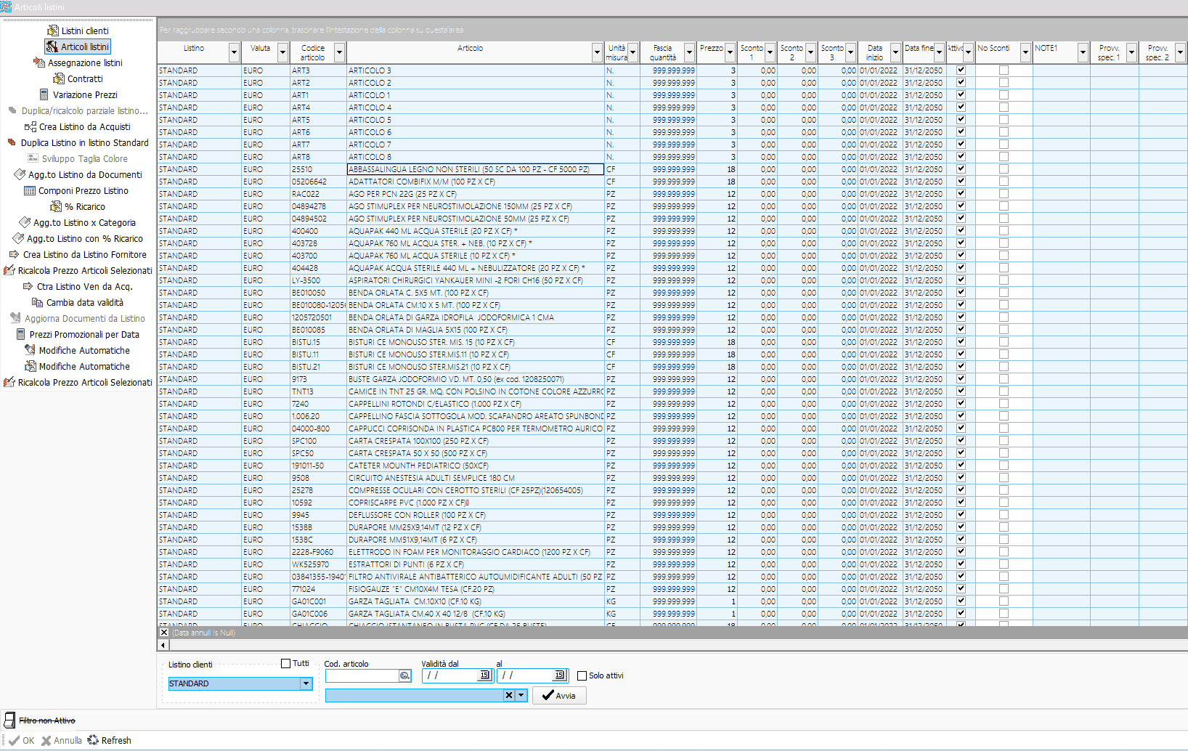Open the Duplica/ricalcolo parziale listino entry
1188x751 pixels.
[78, 110]
